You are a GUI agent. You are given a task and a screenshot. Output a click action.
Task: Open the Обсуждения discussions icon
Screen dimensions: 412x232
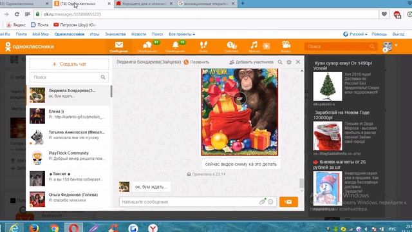(x=147, y=47)
